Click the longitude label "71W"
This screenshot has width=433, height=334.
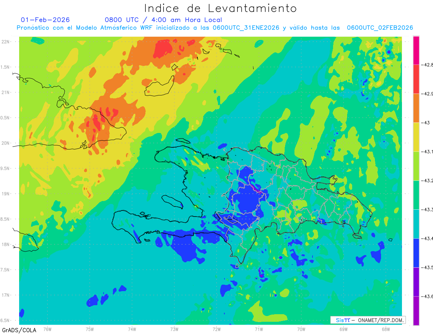[259, 329]
